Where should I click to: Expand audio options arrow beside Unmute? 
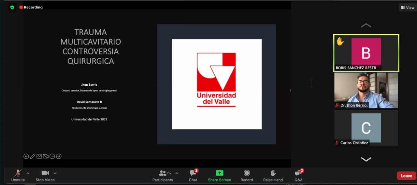coord(28,173)
